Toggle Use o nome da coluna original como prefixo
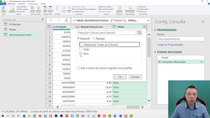 click(78, 68)
